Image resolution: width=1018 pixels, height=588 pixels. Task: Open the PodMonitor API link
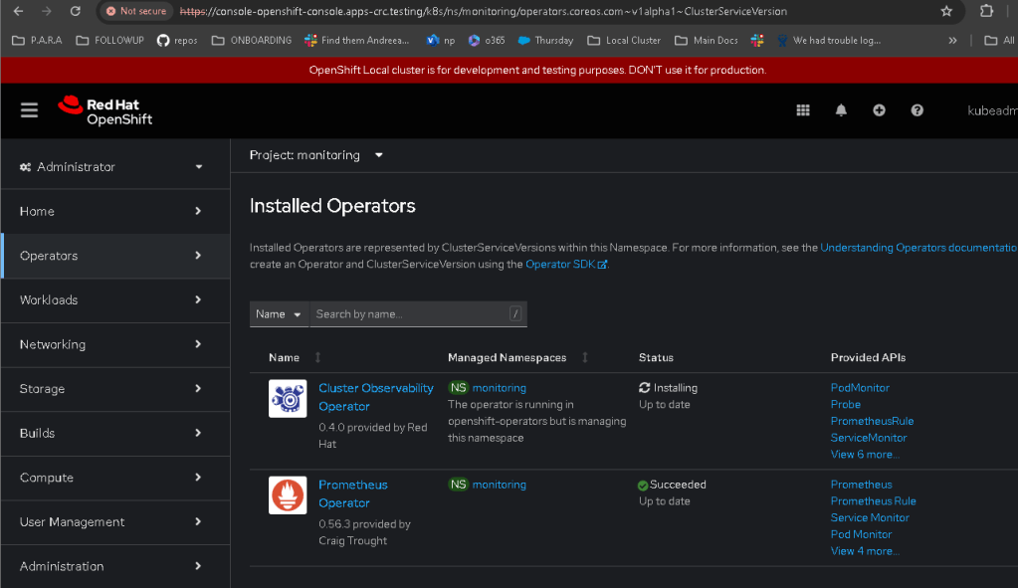pyautogui.click(x=860, y=387)
